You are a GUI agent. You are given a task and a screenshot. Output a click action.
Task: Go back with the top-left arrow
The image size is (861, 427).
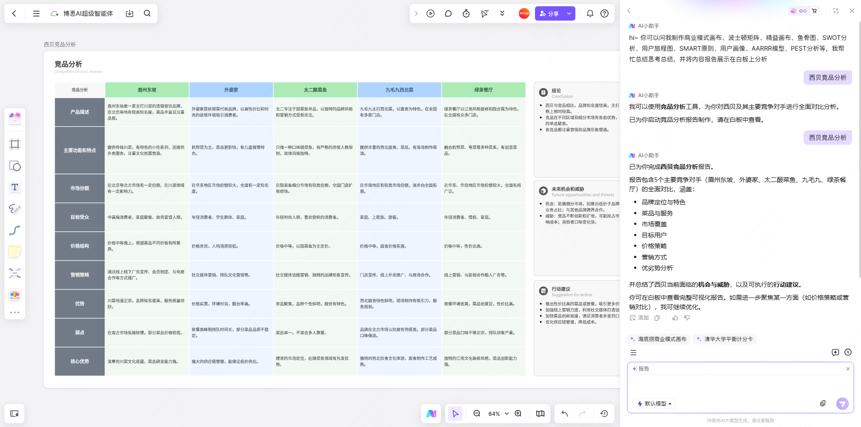click(14, 13)
